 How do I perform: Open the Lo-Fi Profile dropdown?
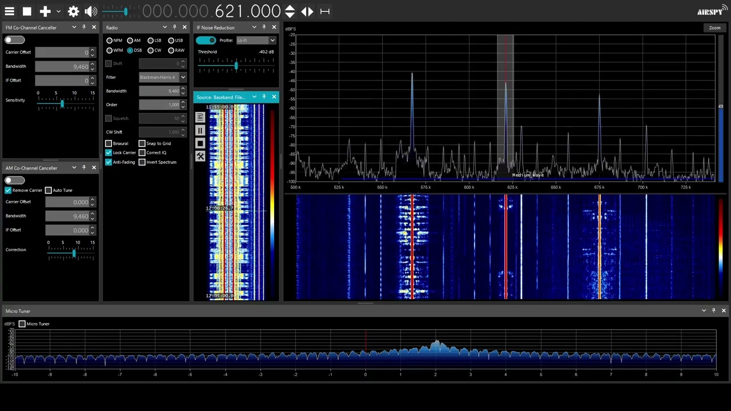(x=256, y=40)
